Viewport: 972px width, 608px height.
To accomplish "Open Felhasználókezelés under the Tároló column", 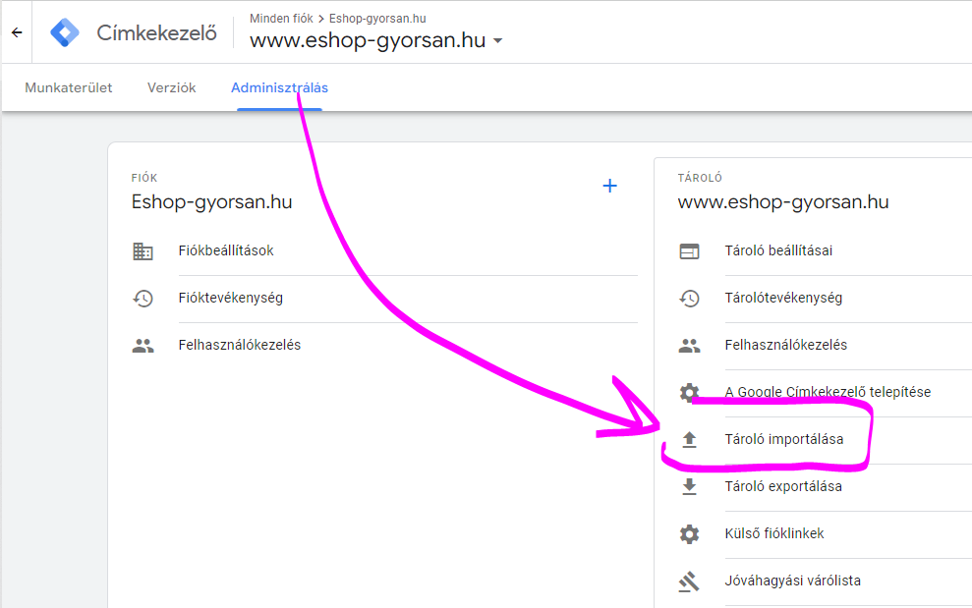I will tap(785, 346).
